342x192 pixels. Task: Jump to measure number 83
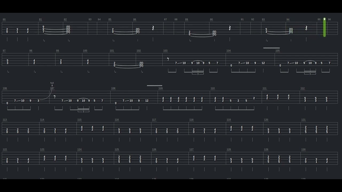(x=90, y=19)
